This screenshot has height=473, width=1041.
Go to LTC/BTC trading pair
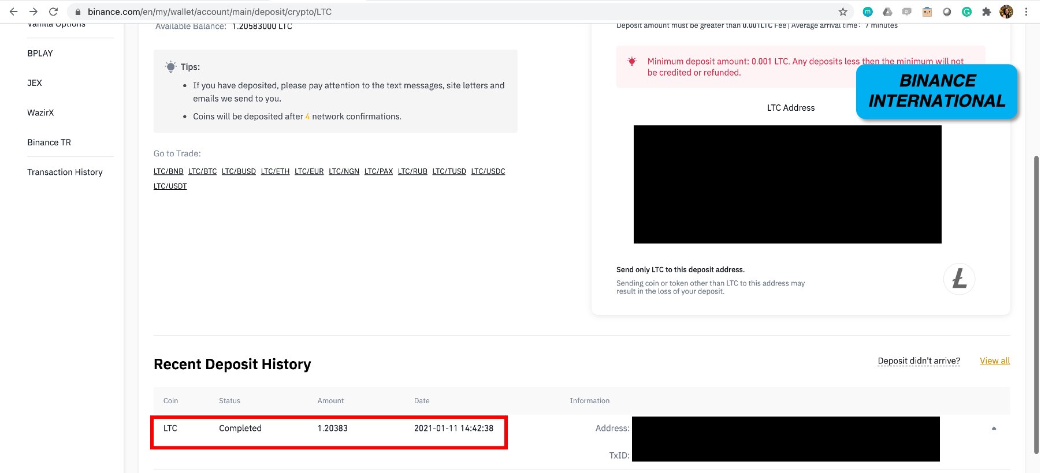(202, 171)
